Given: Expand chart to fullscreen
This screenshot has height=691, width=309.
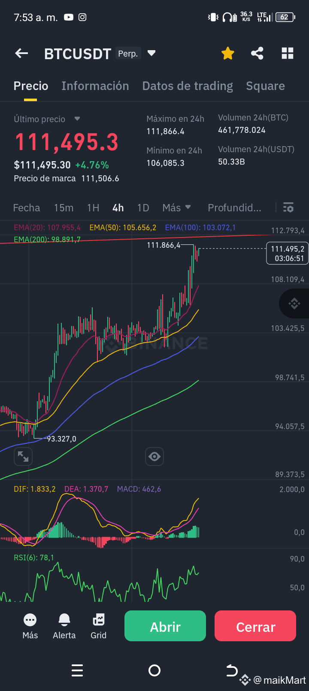Looking at the screenshot, I should [23, 457].
